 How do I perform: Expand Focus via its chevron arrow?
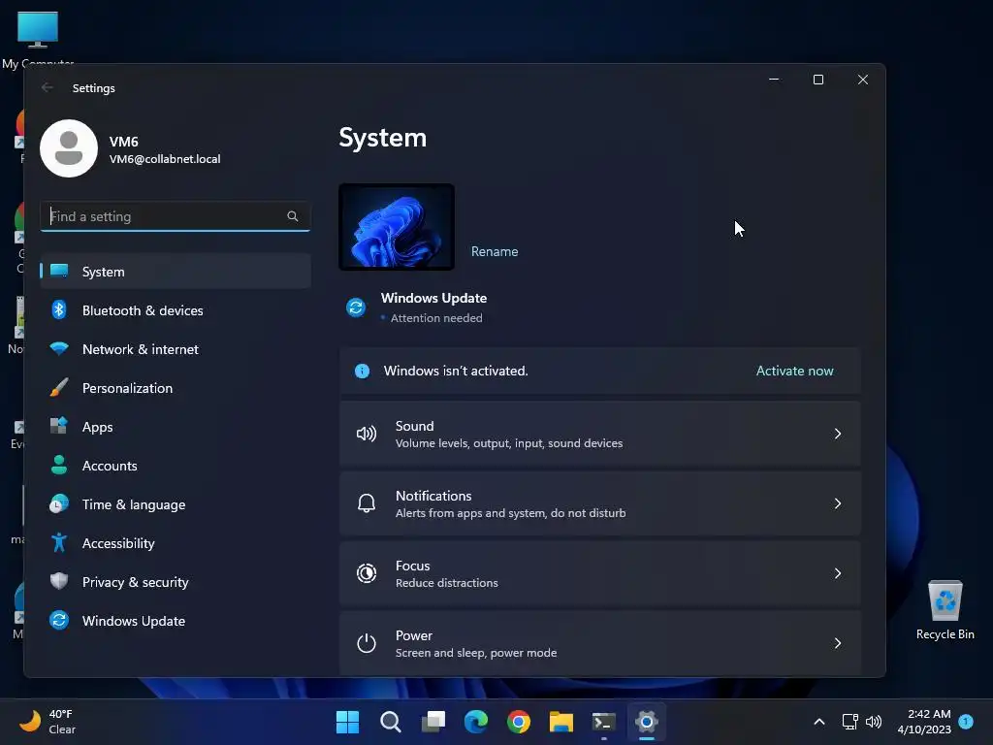click(837, 573)
